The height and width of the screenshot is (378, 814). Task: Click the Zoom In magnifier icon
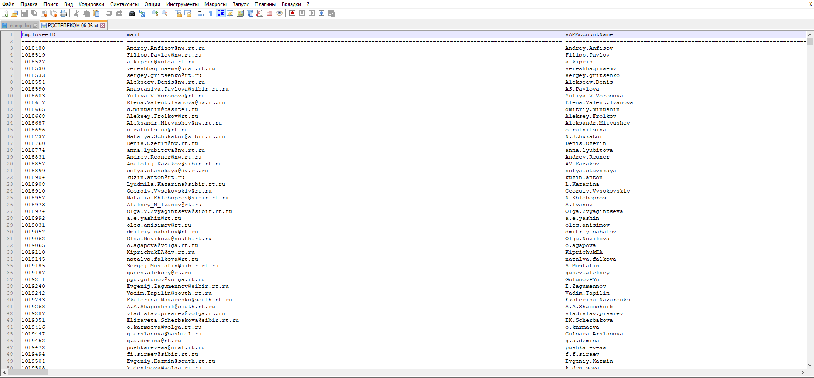pos(155,13)
